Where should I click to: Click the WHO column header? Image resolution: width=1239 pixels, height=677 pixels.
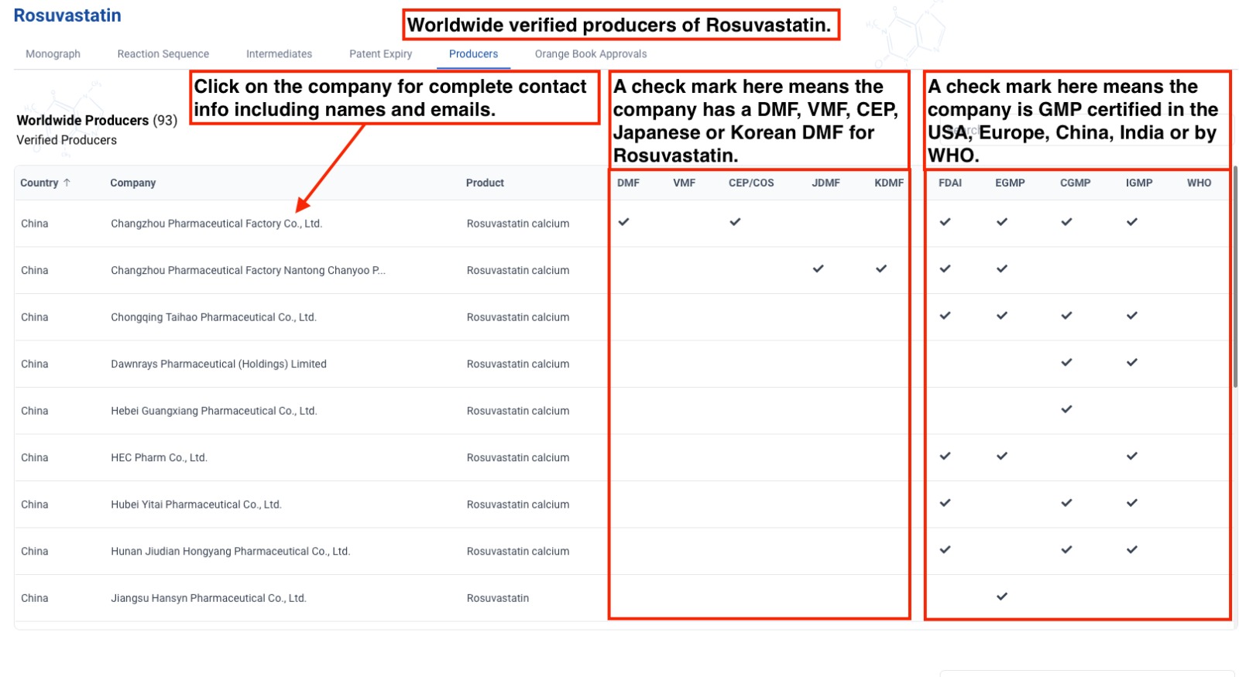[1199, 183]
